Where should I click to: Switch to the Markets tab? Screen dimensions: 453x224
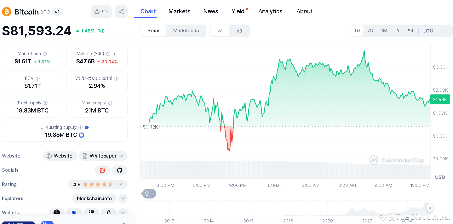click(179, 11)
